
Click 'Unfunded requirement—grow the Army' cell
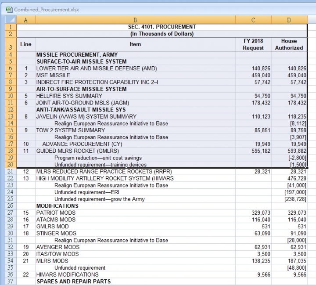[x=135, y=199]
